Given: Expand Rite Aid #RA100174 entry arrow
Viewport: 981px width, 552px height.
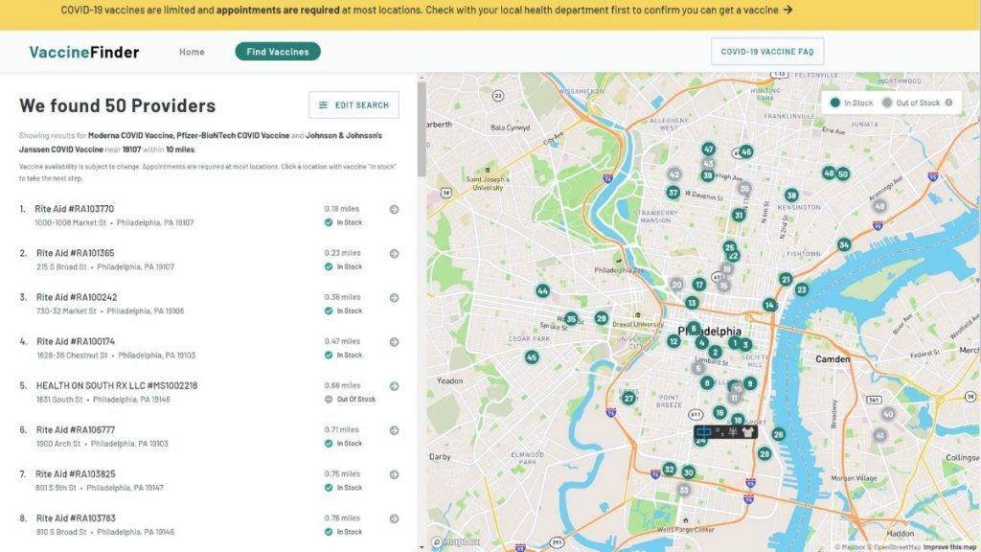Looking at the screenshot, I should 394,342.
